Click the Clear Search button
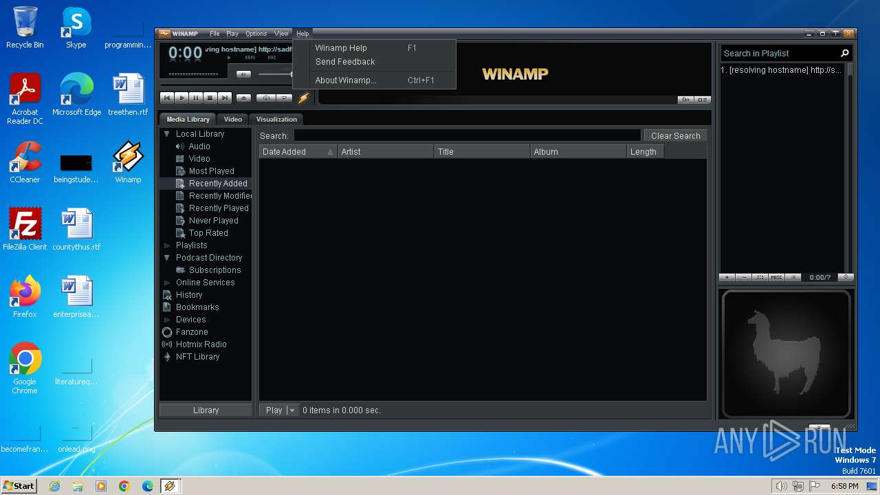Image resolution: width=880 pixels, height=495 pixels. [675, 136]
